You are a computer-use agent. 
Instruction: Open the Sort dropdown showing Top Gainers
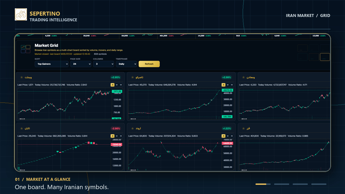pyautogui.click(x=52, y=64)
